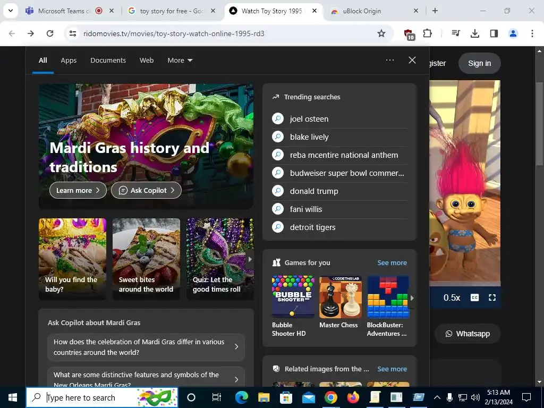Search trending term fani willis
The width and height of the screenshot is (544, 408).
click(339, 209)
